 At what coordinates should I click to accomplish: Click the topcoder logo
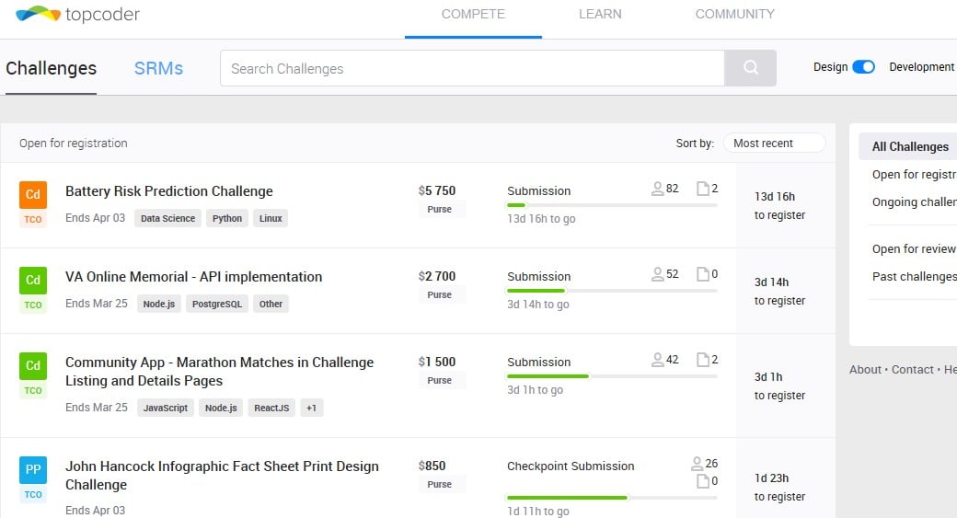[x=77, y=14]
